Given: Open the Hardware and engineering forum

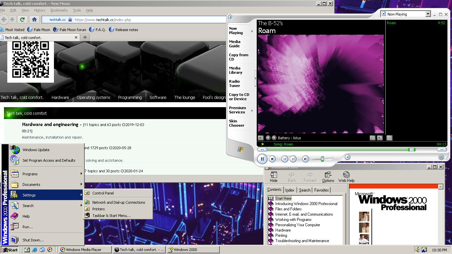Looking at the screenshot, I should [x=50, y=124].
